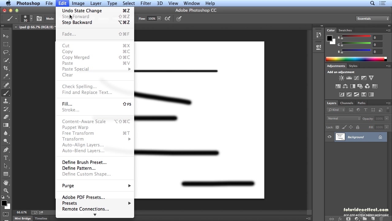Viewport: 392px width, 221px height.
Task: Select the Lasso tool
Action: (x=6, y=52)
